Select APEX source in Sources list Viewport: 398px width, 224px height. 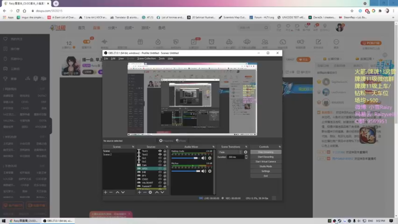152,168
